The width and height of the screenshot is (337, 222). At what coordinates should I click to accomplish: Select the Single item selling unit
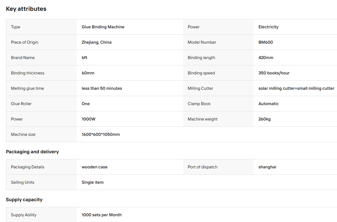93,182
